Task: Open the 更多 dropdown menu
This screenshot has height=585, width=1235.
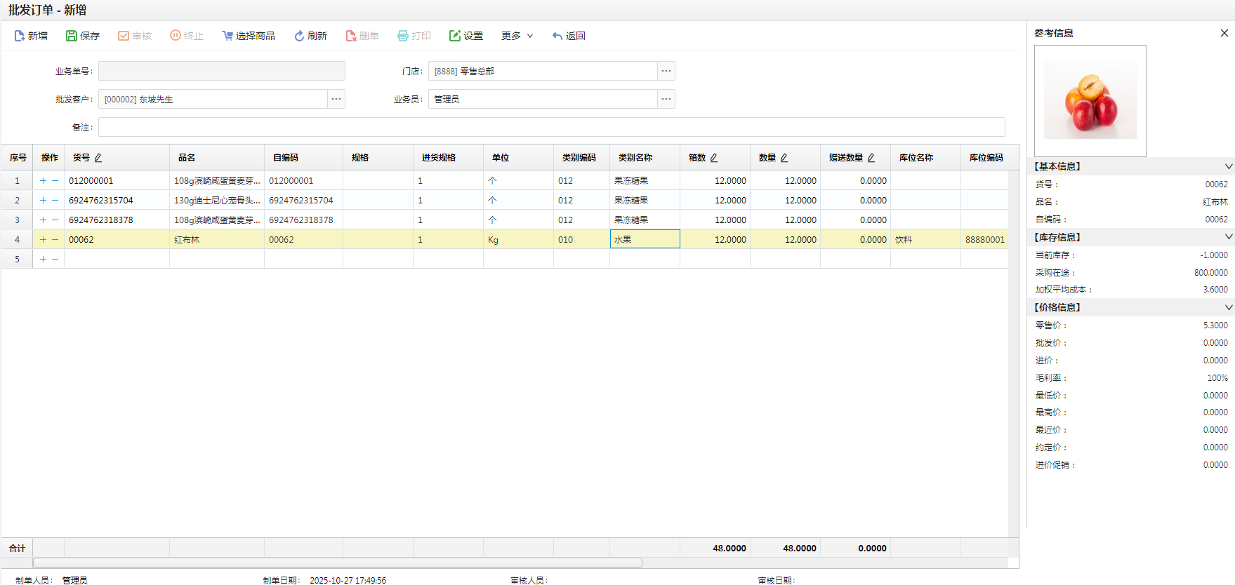Action: coord(517,36)
